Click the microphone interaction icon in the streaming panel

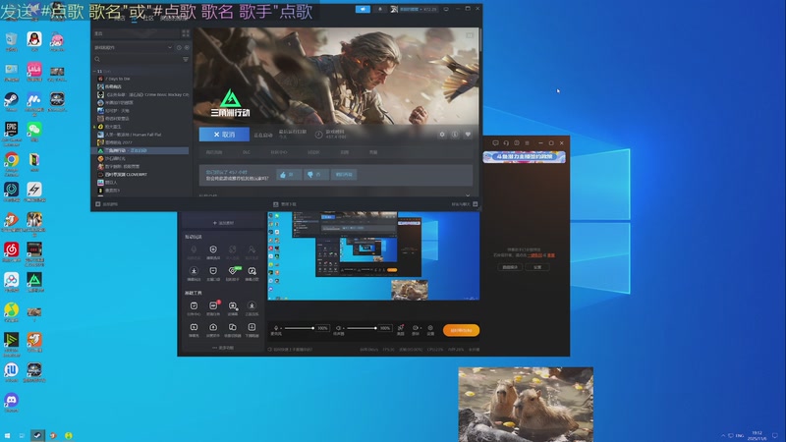click(x=194, y=251)
